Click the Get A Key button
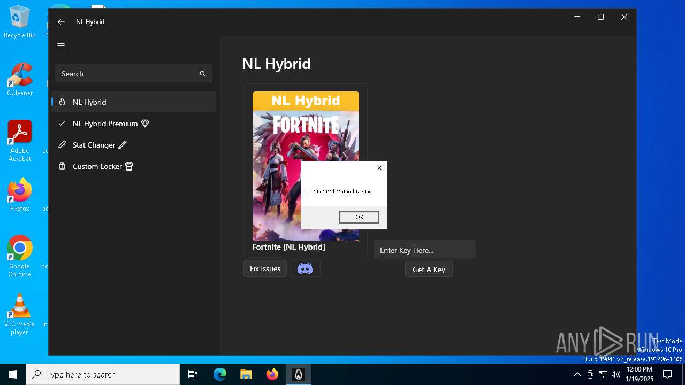The height and width of the screenshot is (385, 685). [429, 269]
